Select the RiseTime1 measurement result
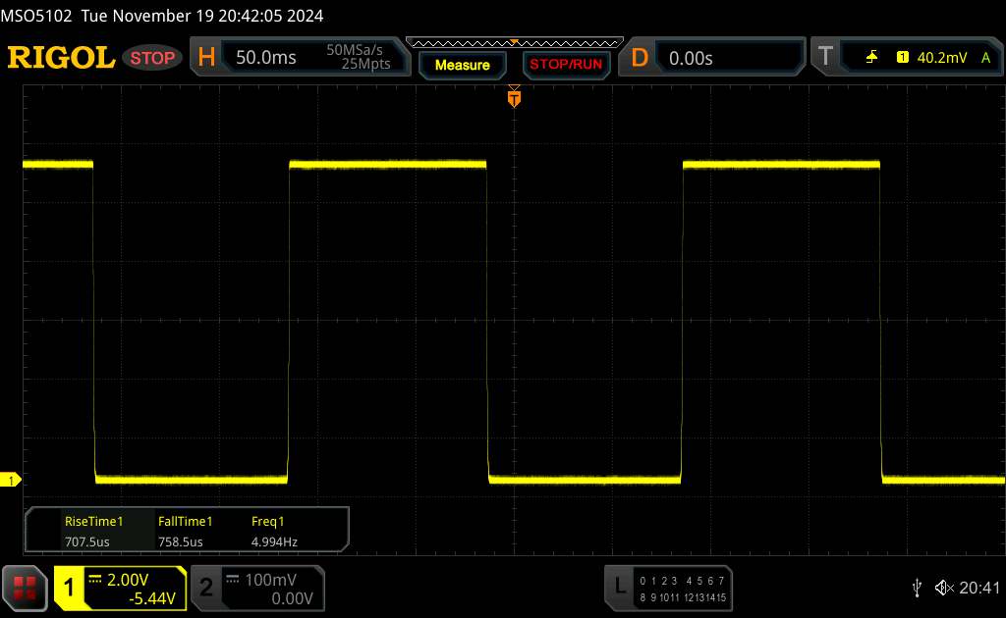 [x=93, y=531]
